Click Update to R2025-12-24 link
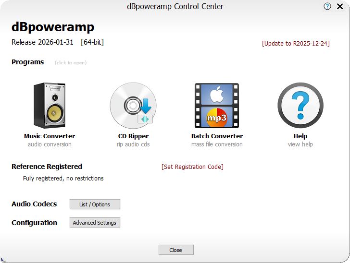 tap(296, 43)
